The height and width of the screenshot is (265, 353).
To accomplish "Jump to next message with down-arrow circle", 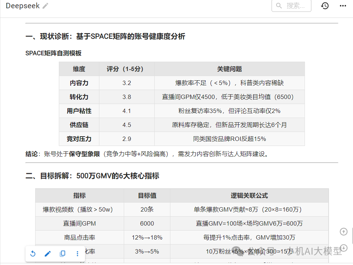I will point(344,248).
